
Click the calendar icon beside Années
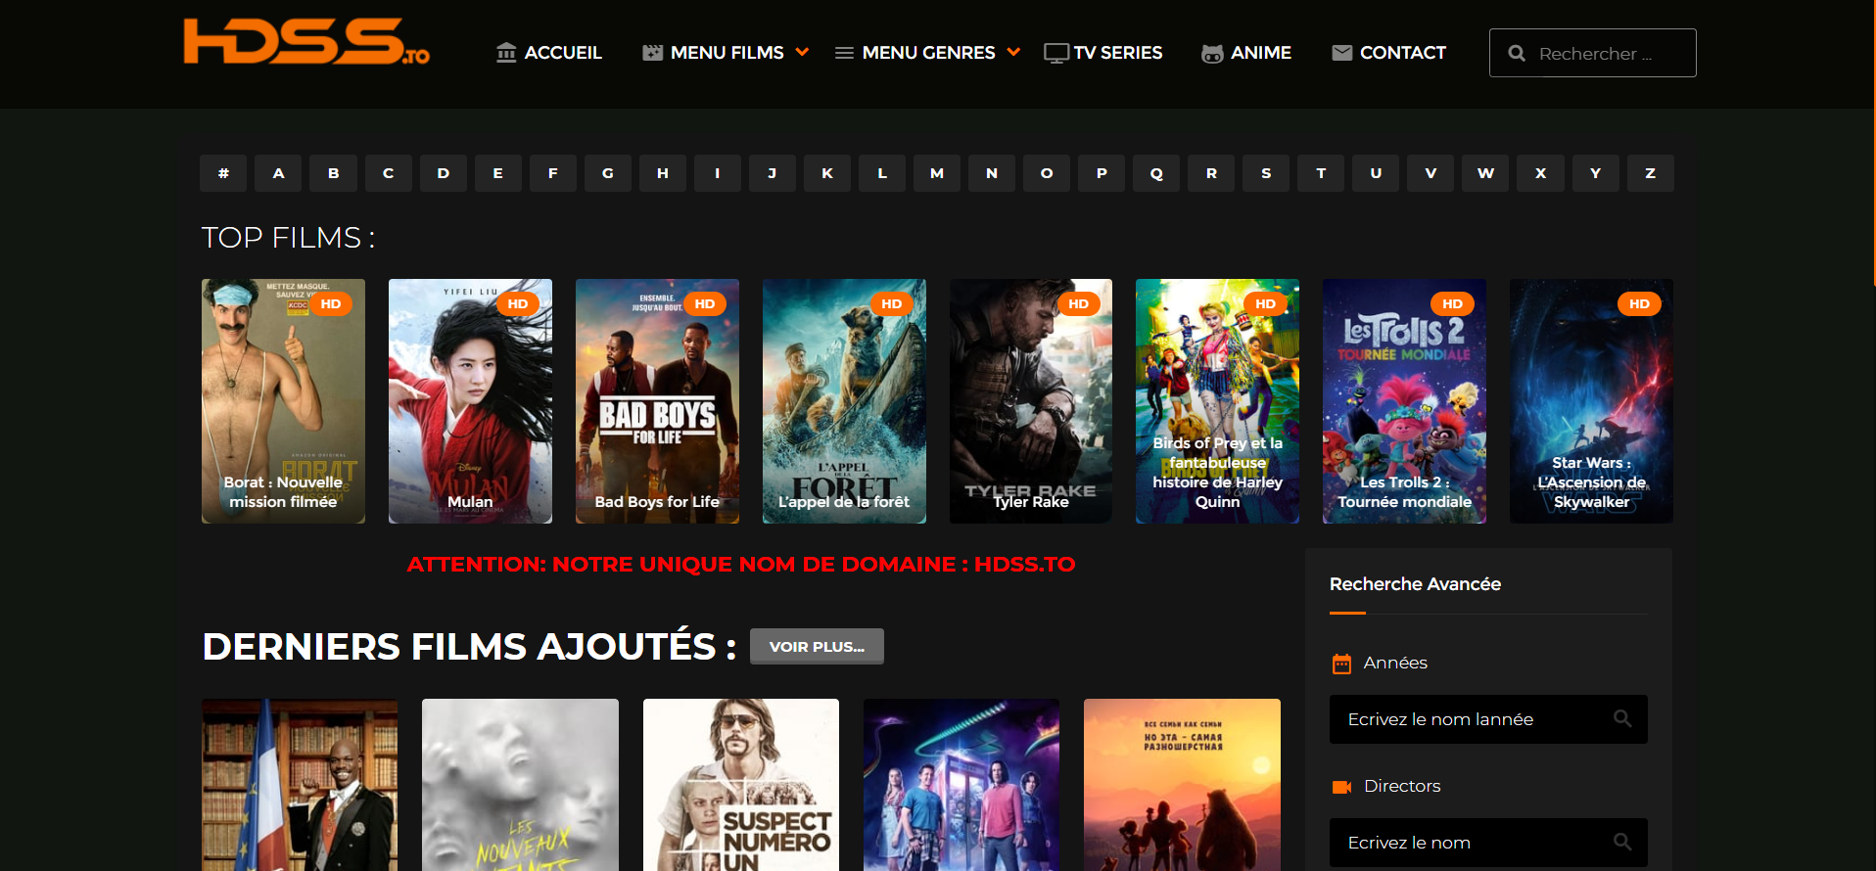point(1341,664)
